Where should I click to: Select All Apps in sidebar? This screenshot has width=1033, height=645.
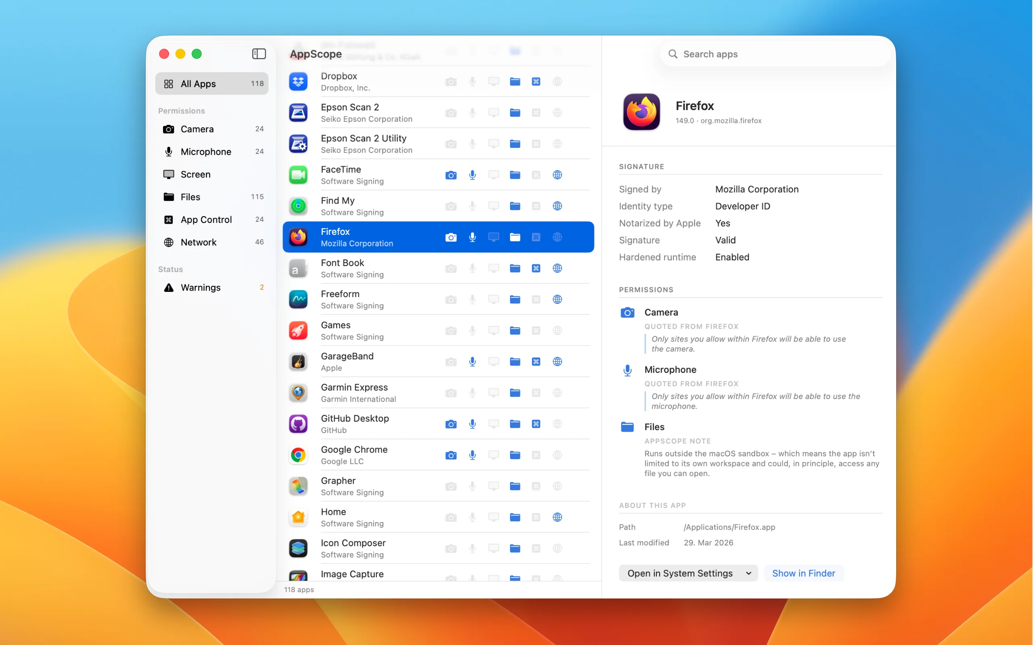[x=212, y=83]
